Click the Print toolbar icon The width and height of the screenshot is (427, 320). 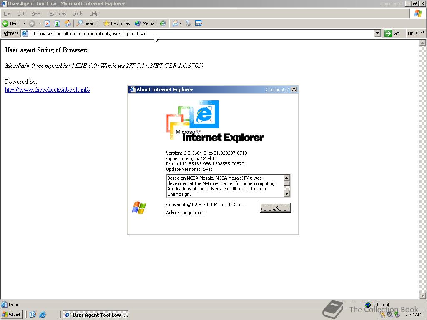[x=188, y=23]
